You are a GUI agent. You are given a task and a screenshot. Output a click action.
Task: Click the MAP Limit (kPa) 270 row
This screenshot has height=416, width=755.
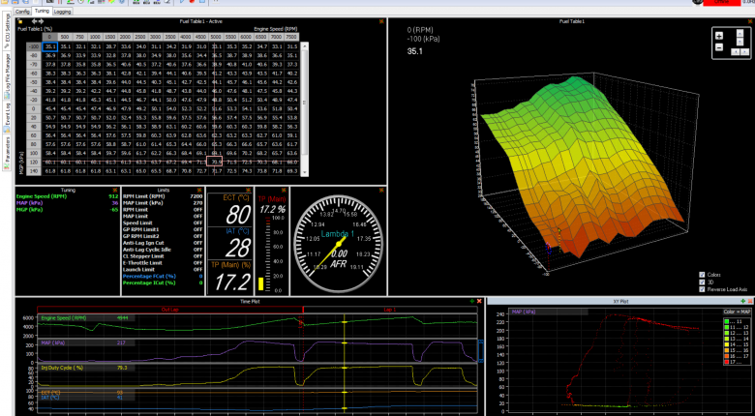[163, 203]
